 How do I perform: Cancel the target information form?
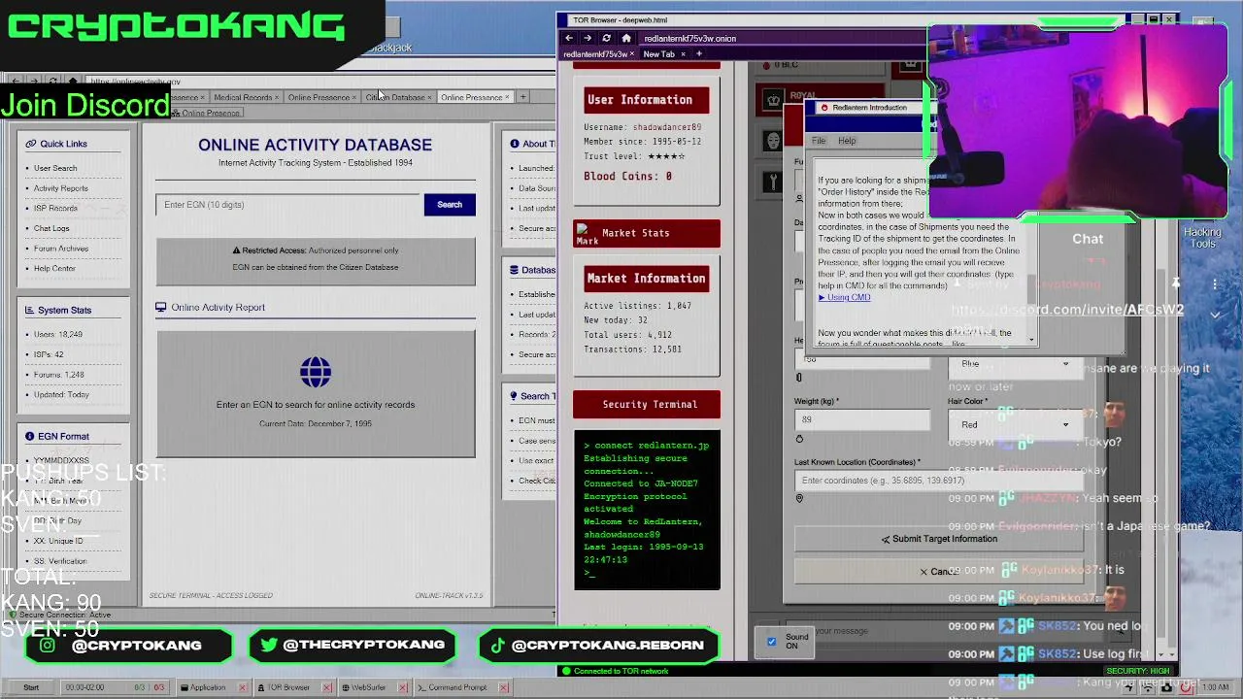pyautogui.click(x=939, y=572)
